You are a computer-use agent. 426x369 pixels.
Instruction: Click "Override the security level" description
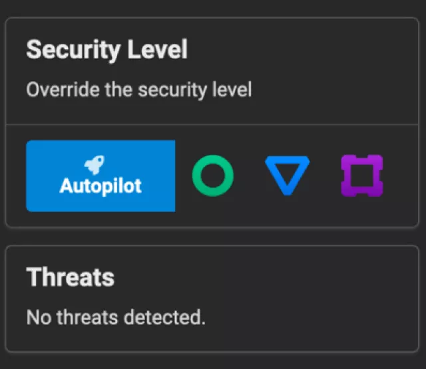pyautogui.click(x=139, y=89)
